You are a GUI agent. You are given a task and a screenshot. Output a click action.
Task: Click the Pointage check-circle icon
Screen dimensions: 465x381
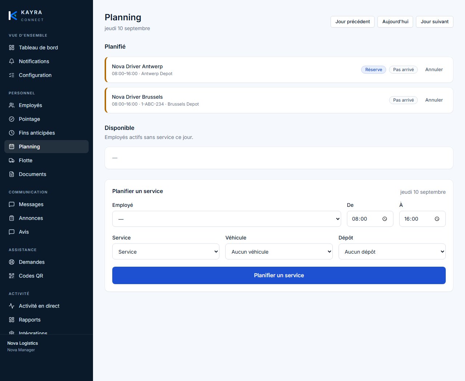click(x=12, y=119)
